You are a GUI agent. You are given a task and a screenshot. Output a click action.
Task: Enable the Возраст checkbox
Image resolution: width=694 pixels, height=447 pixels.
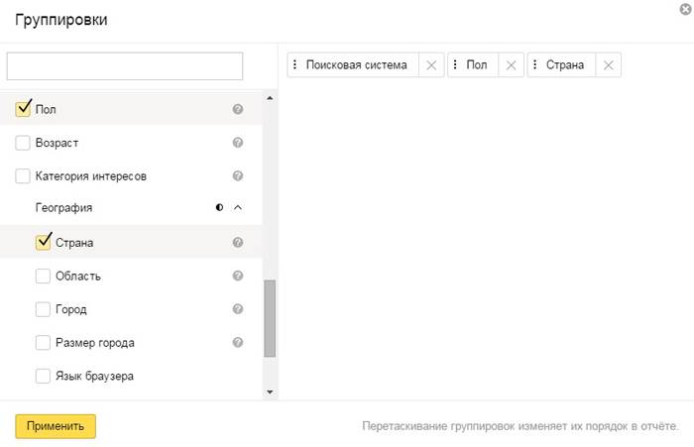pyautogui.click(x=24, y=143)
